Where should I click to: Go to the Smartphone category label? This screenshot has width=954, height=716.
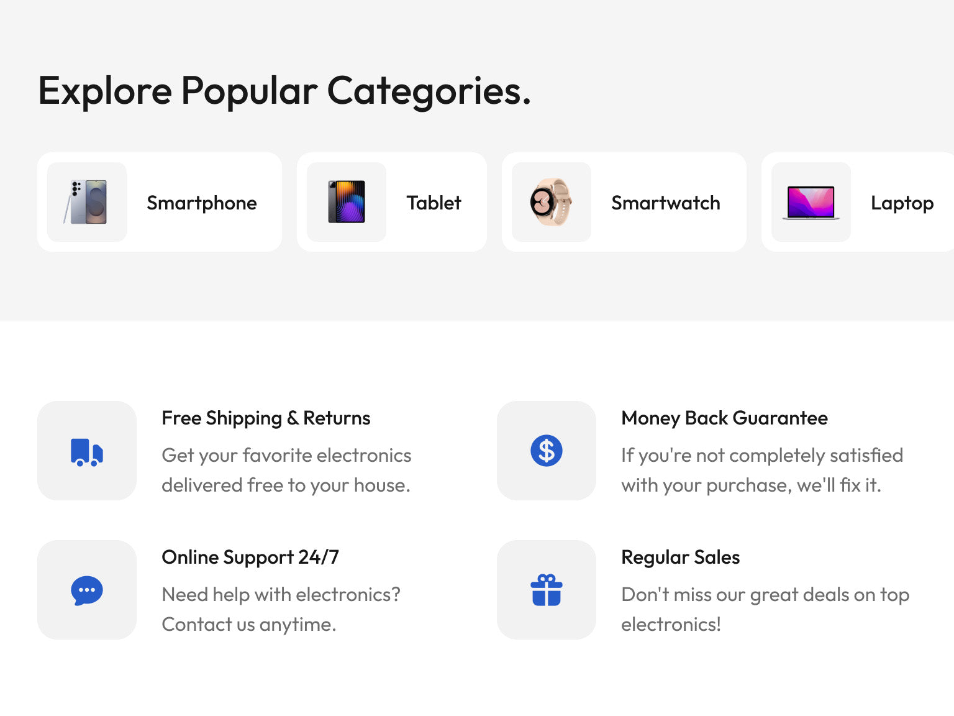tap(202, 203)
